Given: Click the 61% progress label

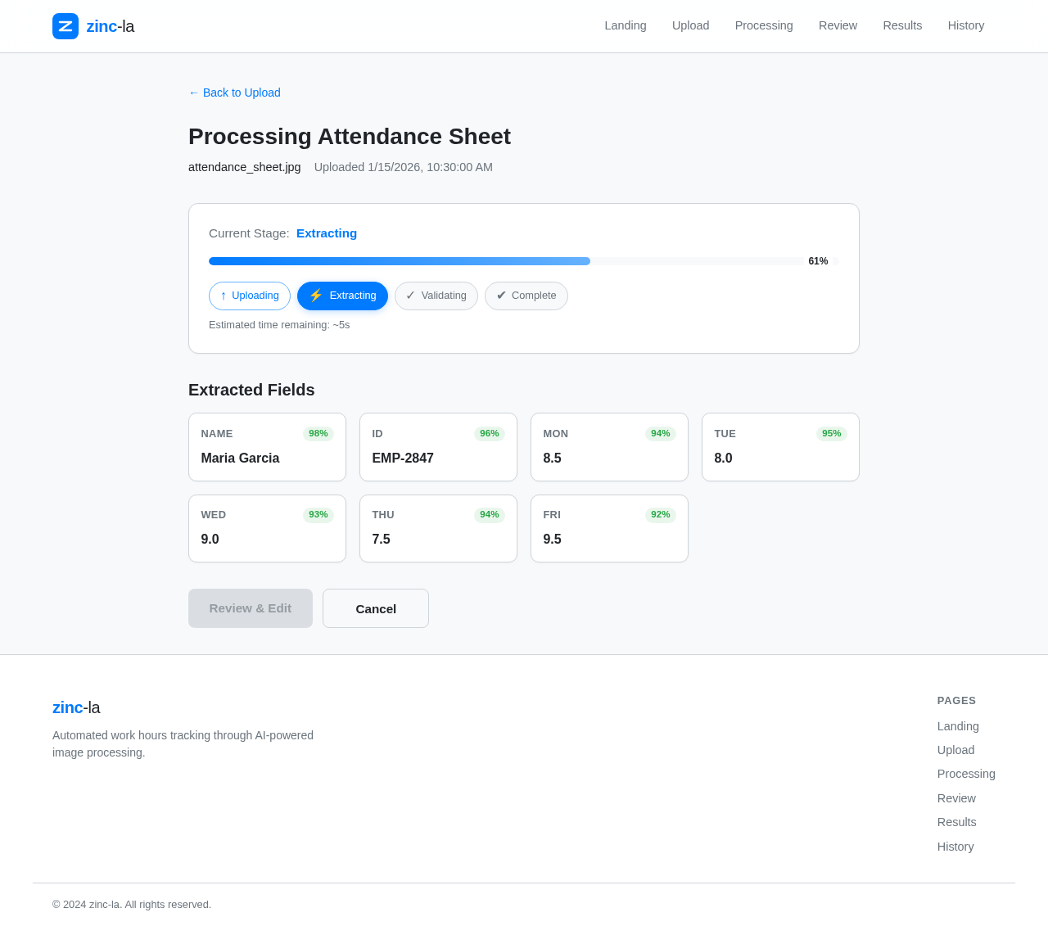Looking at the screenshot, I should (x=818, y=261).
